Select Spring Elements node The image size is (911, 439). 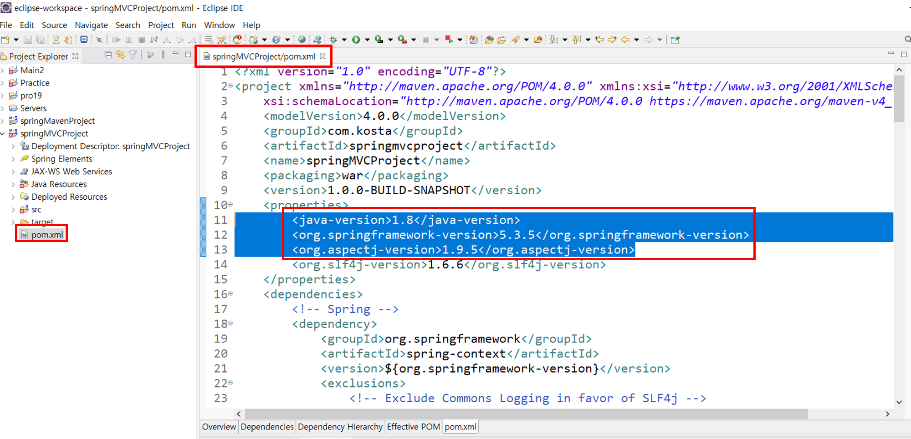coord(61,159)
